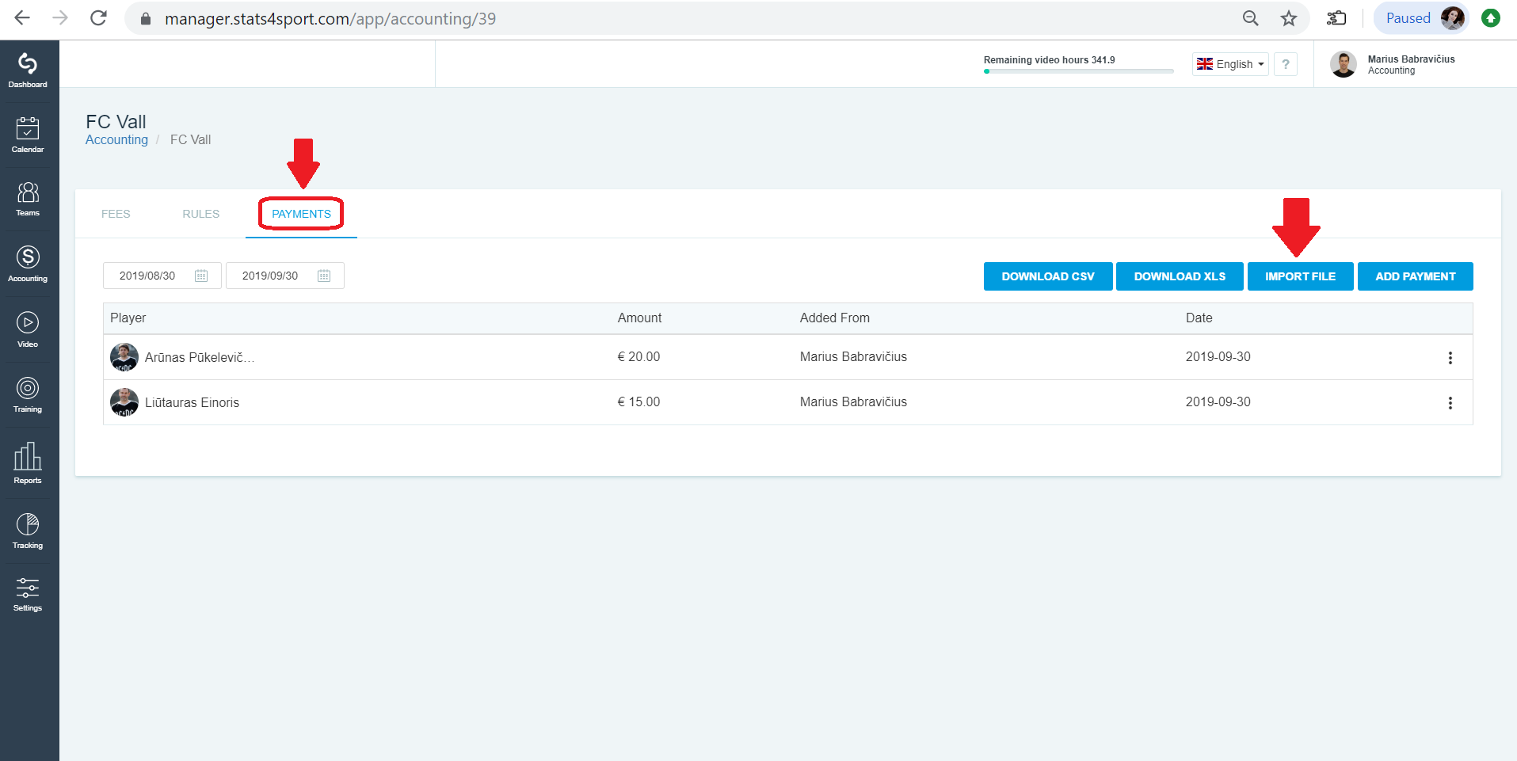Viewport: 1517px width, 761px height.
Task: Click the start date field 2019/08/30
Action: point(162,276)
